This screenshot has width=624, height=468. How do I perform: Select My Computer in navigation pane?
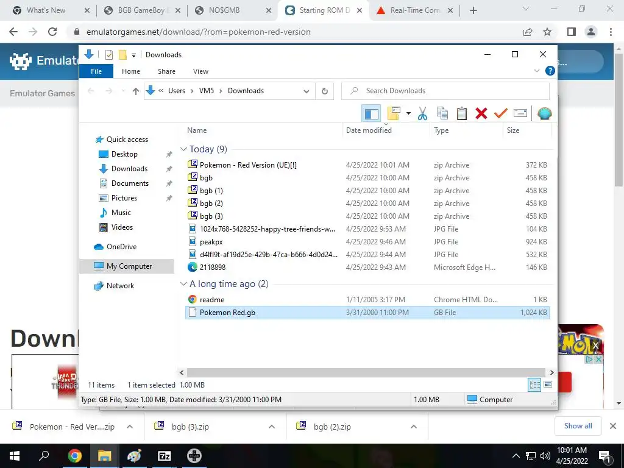click(x=127, y=266)
